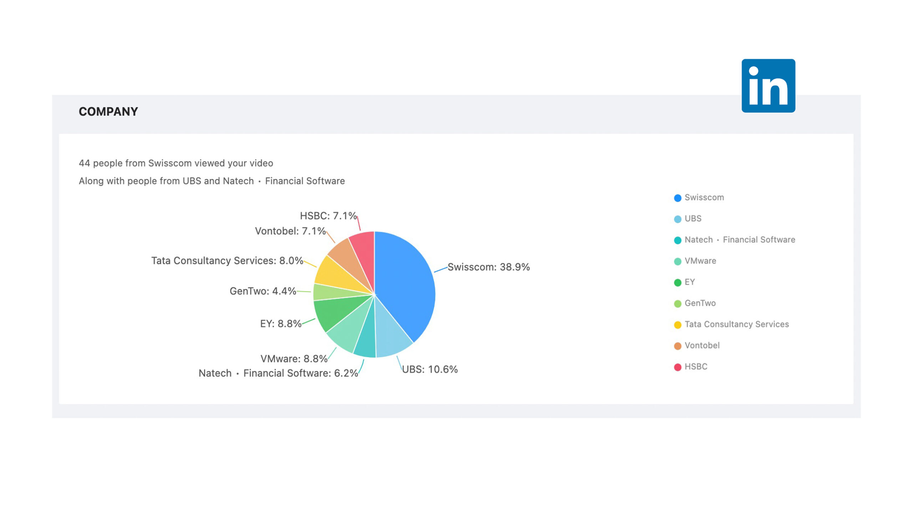The image size is (913, 513).
Task: Click the 'Vontobel: 7.1%' chart label
Action: pos(290,231)
